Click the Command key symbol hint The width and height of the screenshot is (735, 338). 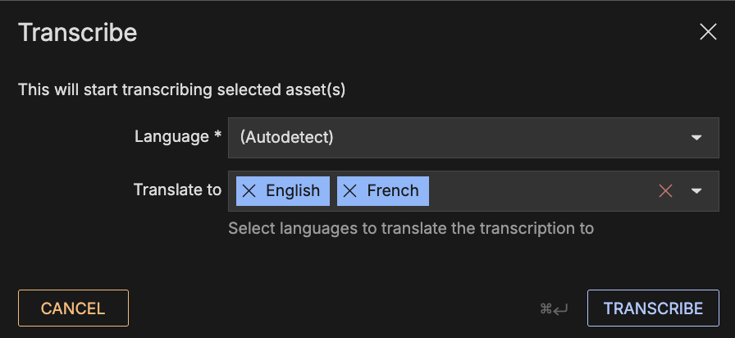546,309
